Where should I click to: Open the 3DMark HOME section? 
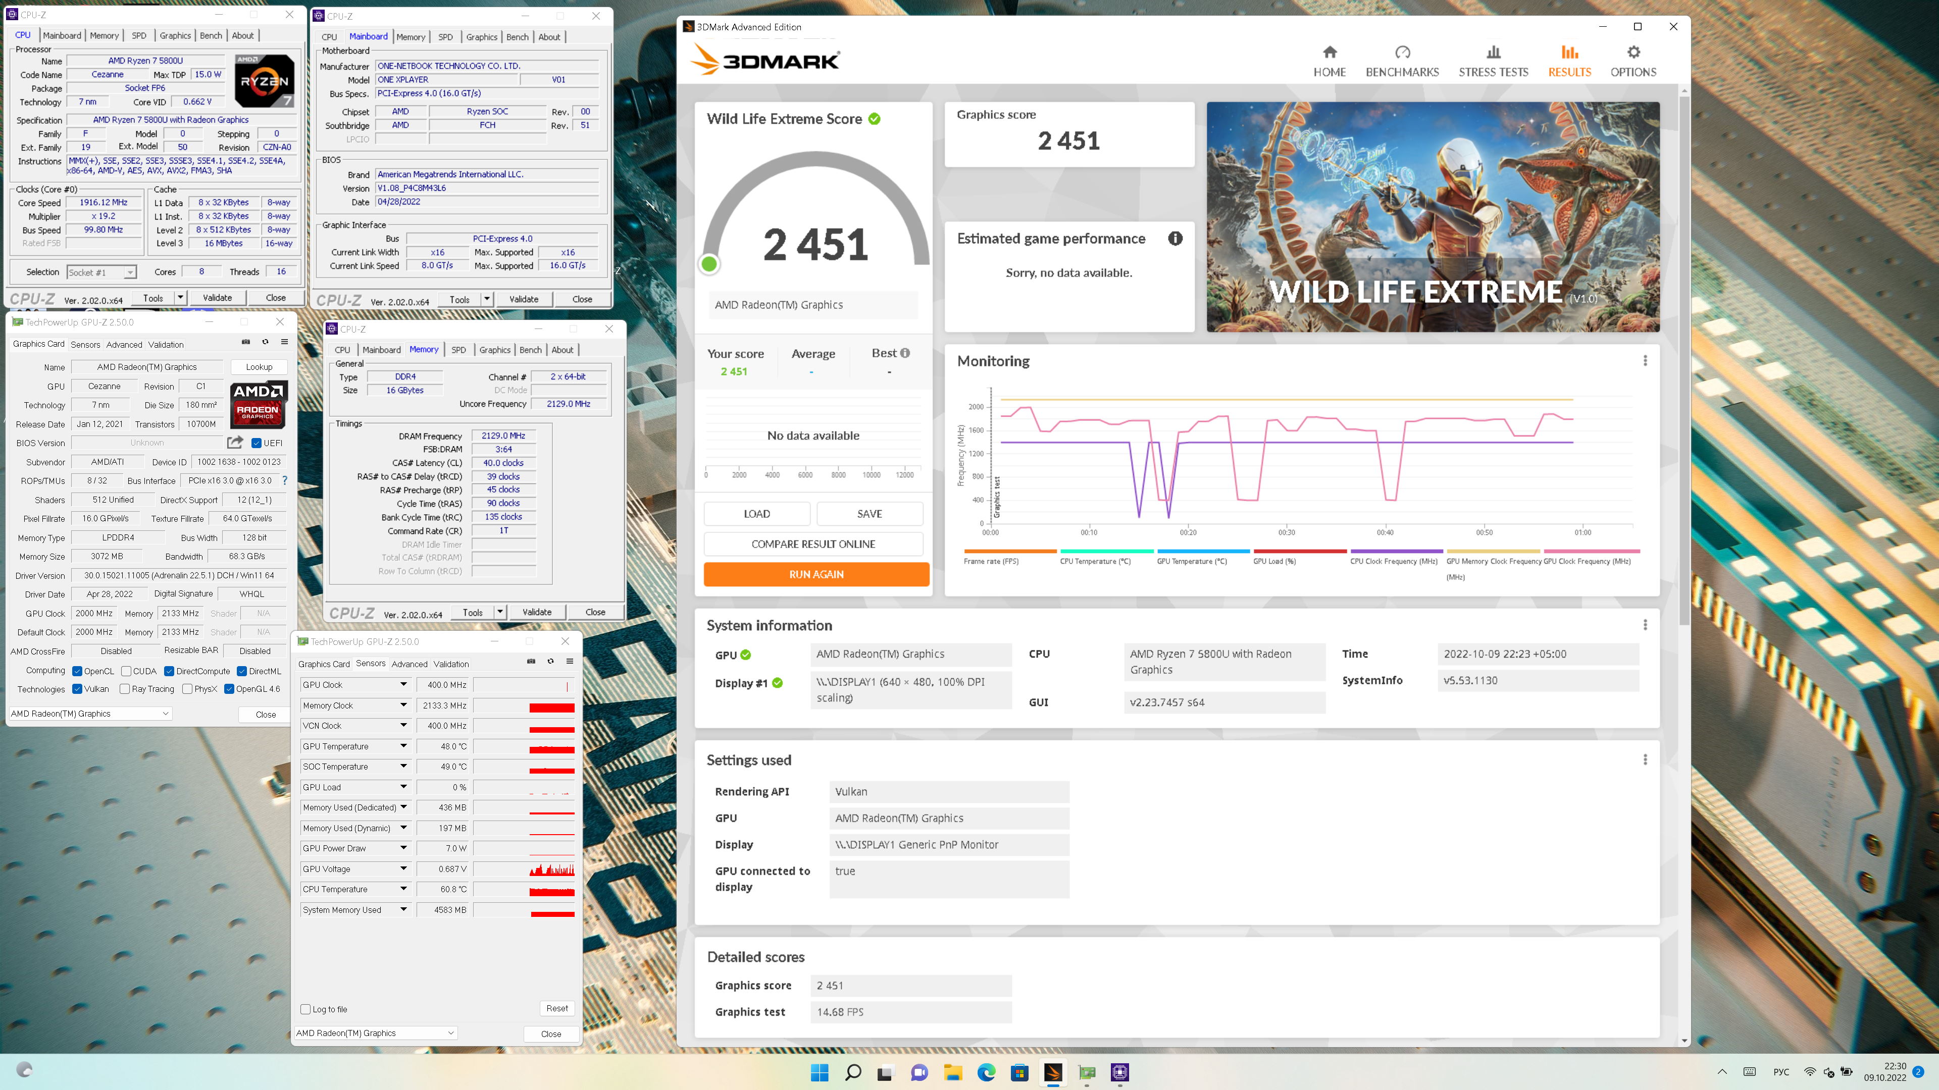point(1330,61)
